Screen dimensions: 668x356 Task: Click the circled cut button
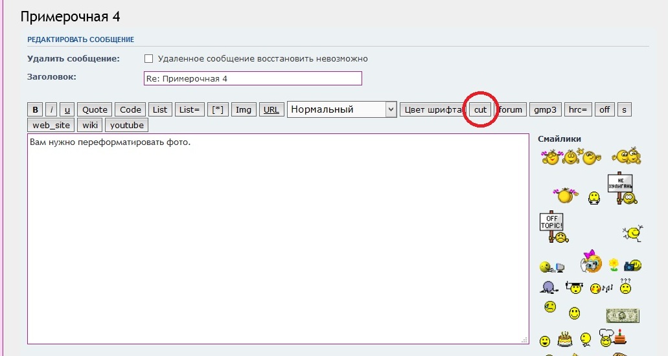(x=480, y=109)
